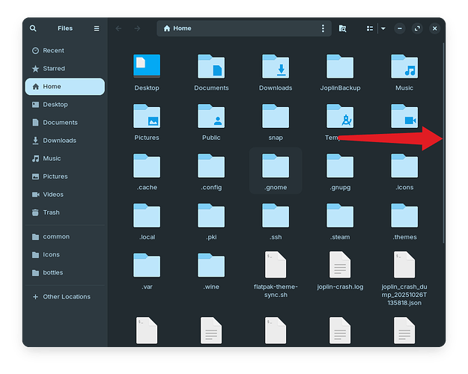Screen dimensions: 468x374
Task: Select the flatpak-theme-sync.sh script file
Action: tap(276, 266)
